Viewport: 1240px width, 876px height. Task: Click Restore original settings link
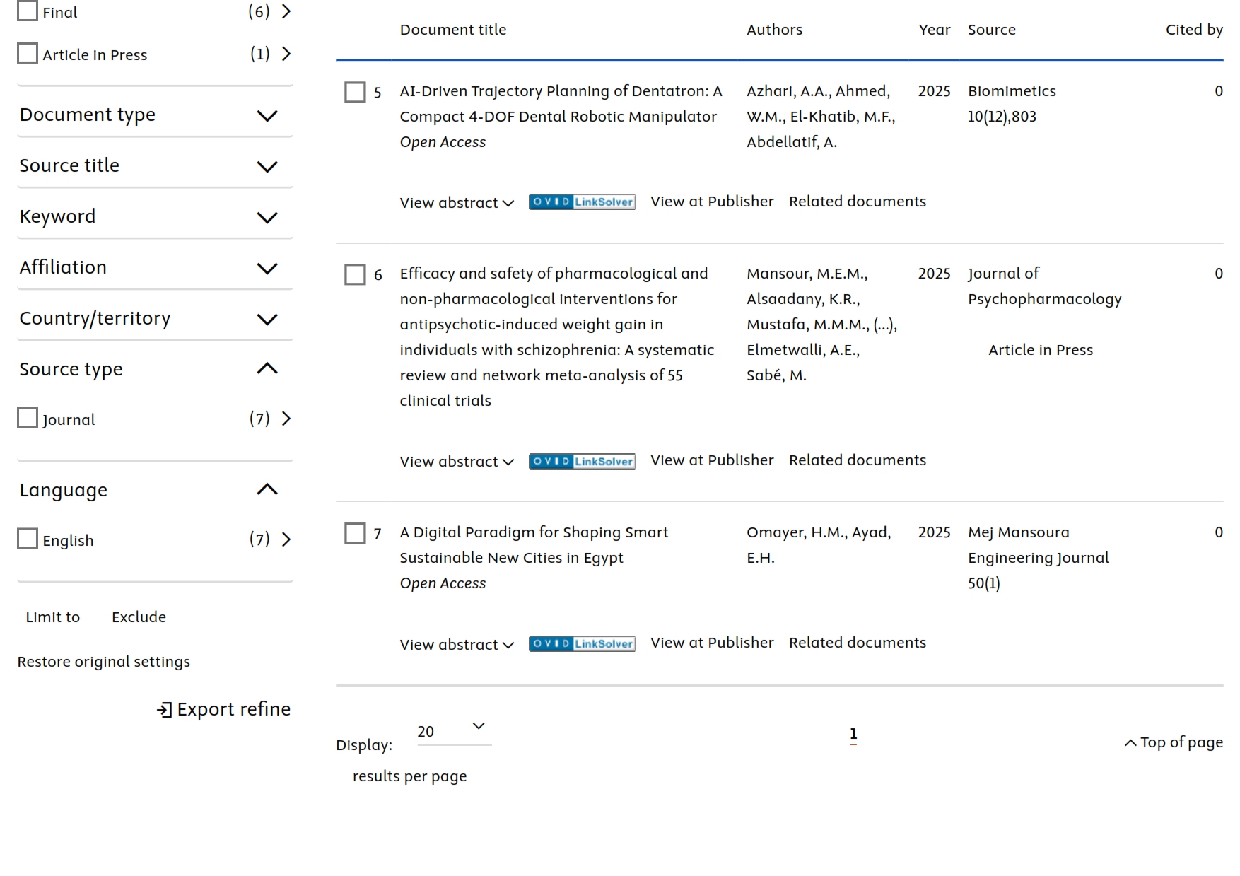(x=104, y=662)
